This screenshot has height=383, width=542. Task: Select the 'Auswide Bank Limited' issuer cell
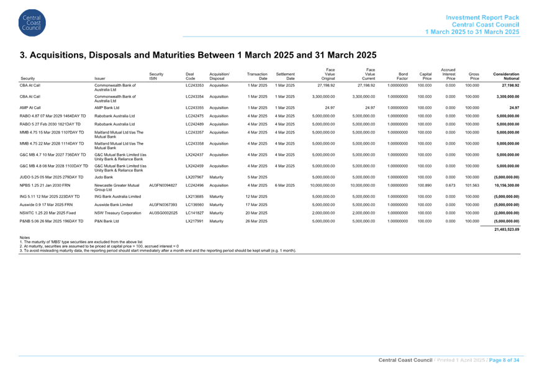(x=114, y=205)
